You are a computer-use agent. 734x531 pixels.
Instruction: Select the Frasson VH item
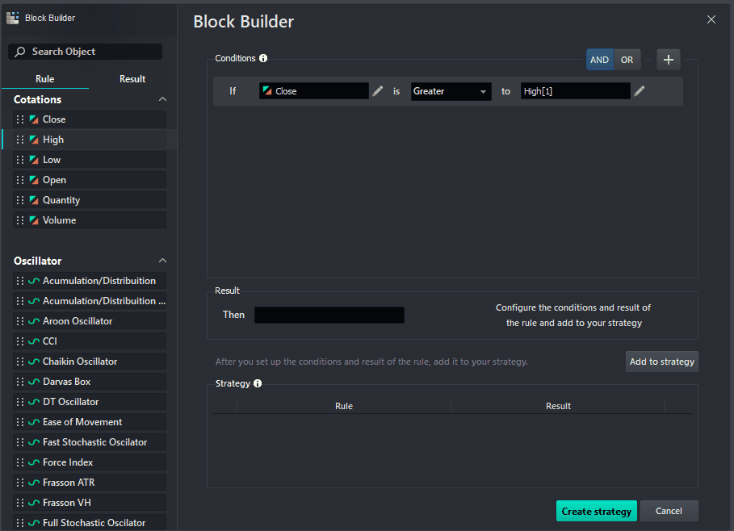coord(90,503)
